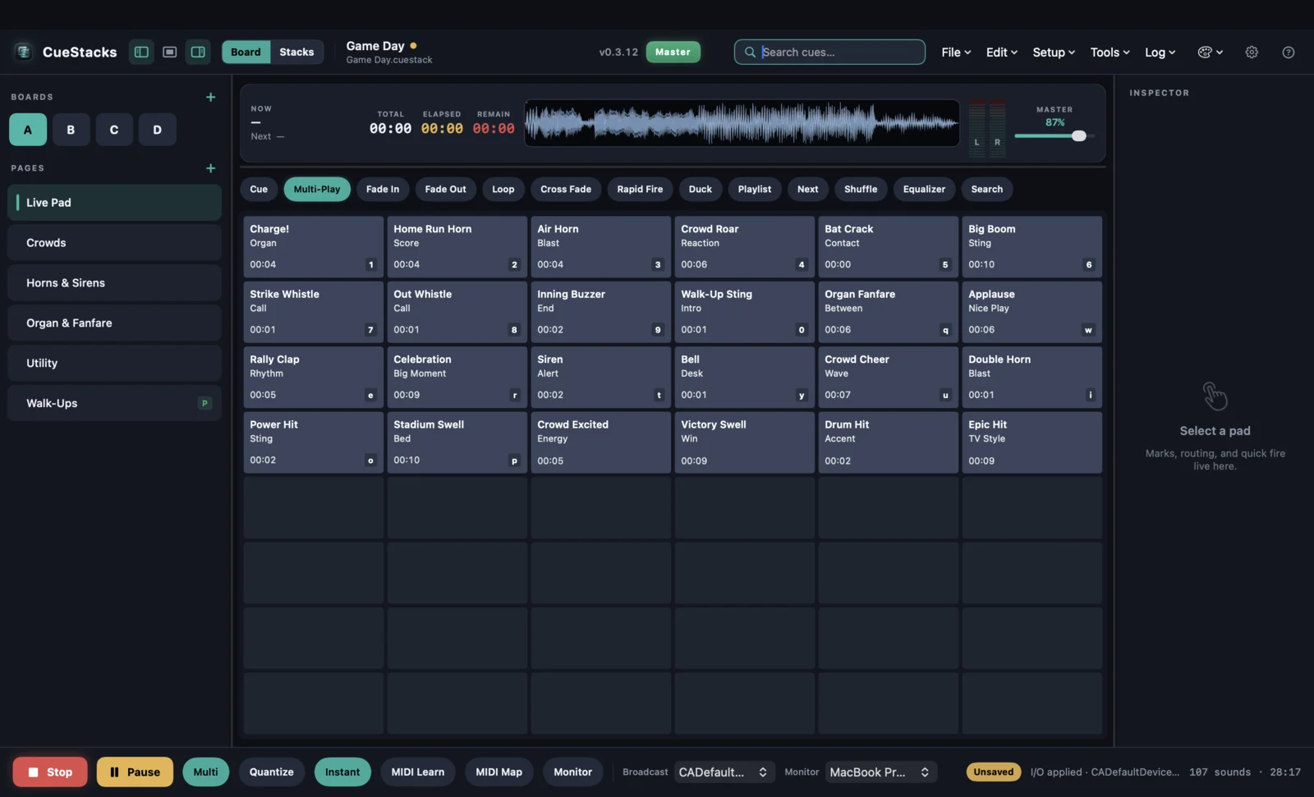Click the Rapid Fire chip
Image resolution: width=1314 pixels, height=797 pixels.
tap(640, 189)
